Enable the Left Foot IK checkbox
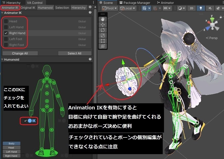Image resolution: width=224 pixels, height=159 pixels. point(6,39)
